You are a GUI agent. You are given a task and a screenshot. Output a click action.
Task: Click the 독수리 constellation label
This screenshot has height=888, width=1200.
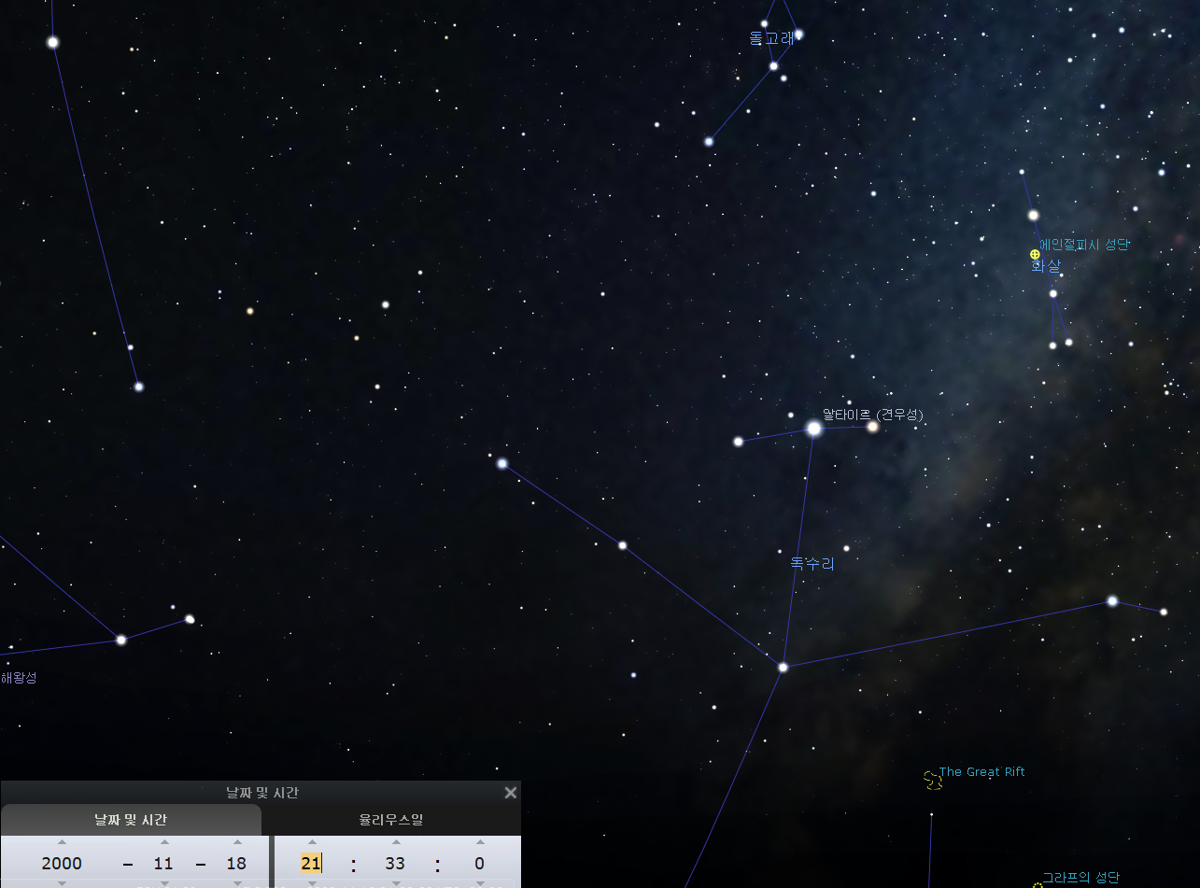812,564
